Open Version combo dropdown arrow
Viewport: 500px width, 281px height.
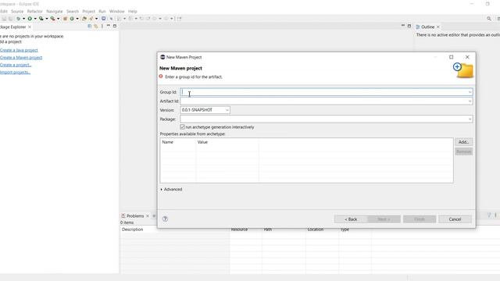click(227, 110)
